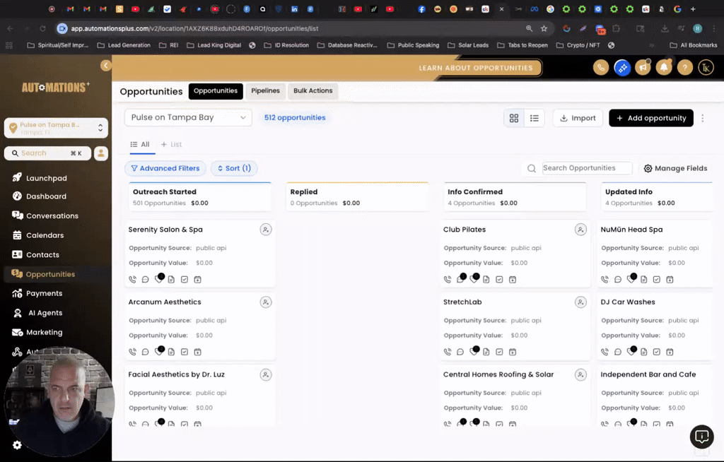The height and width of the screenshot is (462, 724).
Task: Select the All list tab
Action: 141,144
